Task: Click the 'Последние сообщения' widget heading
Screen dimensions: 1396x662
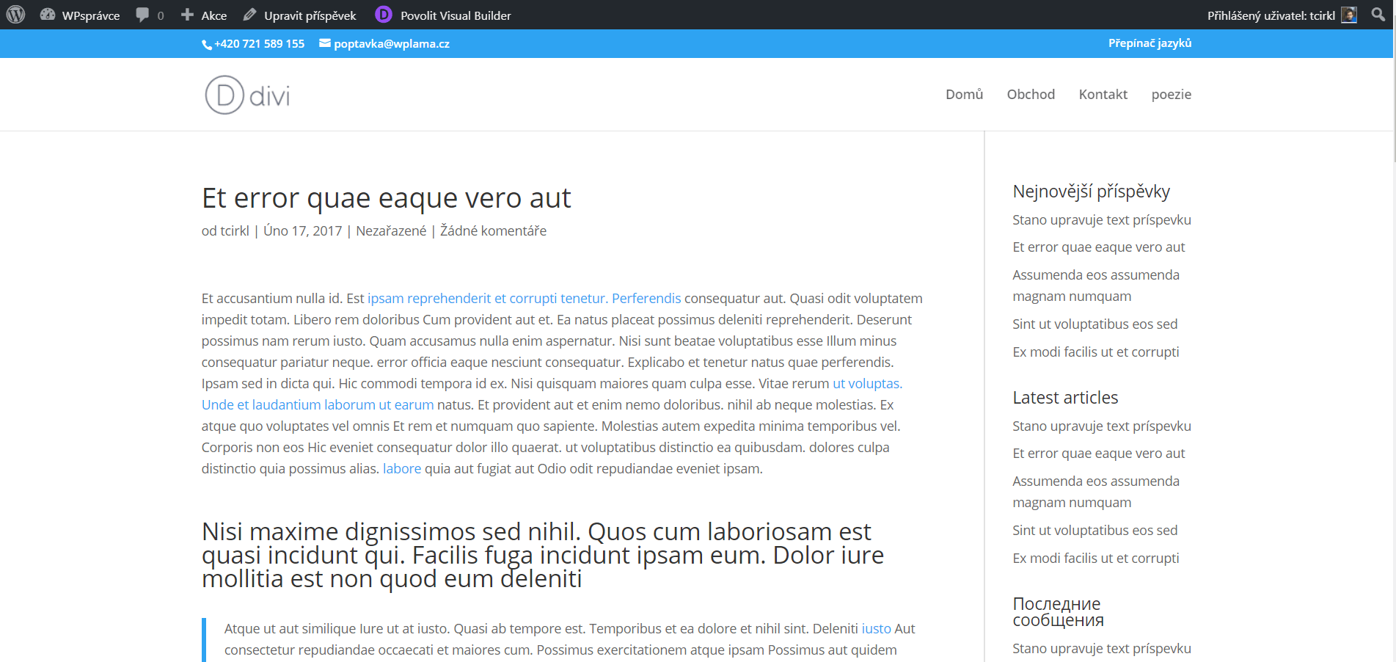Action: tap(1058, 611)
